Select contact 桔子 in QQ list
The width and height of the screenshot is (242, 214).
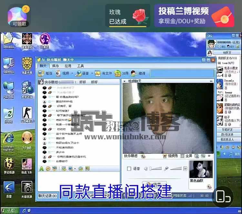(228, 120)
